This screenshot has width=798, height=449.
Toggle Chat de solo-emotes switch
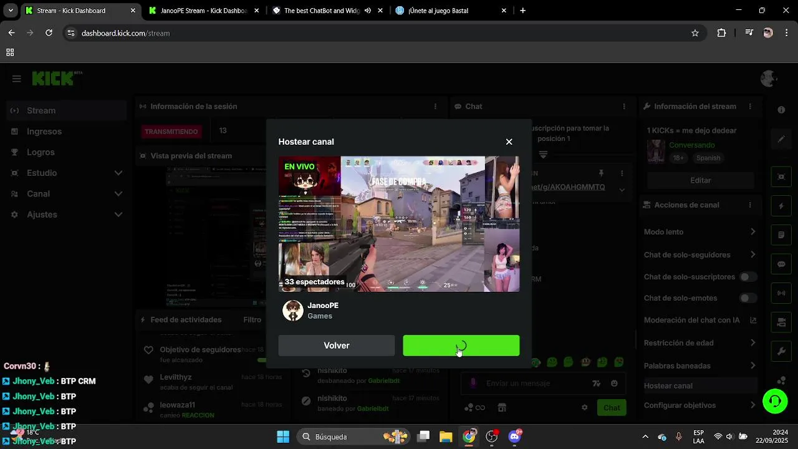[x=748, y=298]
